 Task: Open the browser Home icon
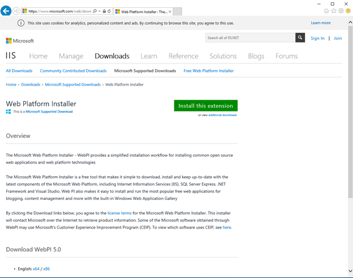326,11
